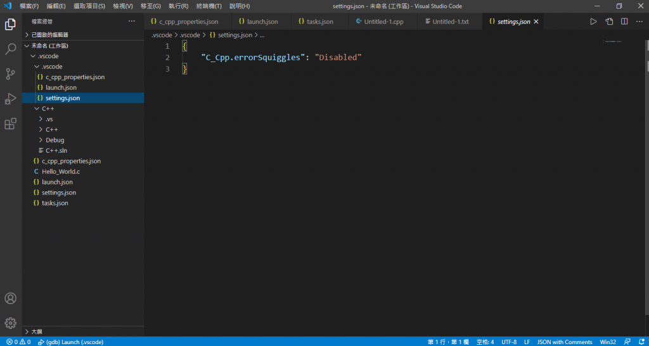
Task: Open the Manage gear icon
Action: click(x=10, y=323)
